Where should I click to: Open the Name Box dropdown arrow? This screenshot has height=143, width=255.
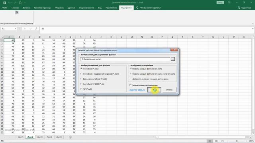click(15, 29)
